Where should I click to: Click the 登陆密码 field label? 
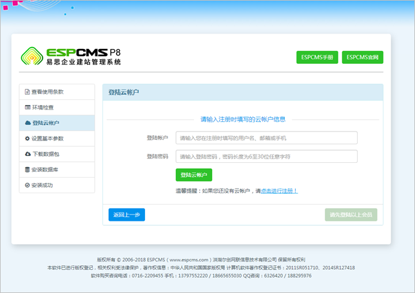(x=157, y=156)
